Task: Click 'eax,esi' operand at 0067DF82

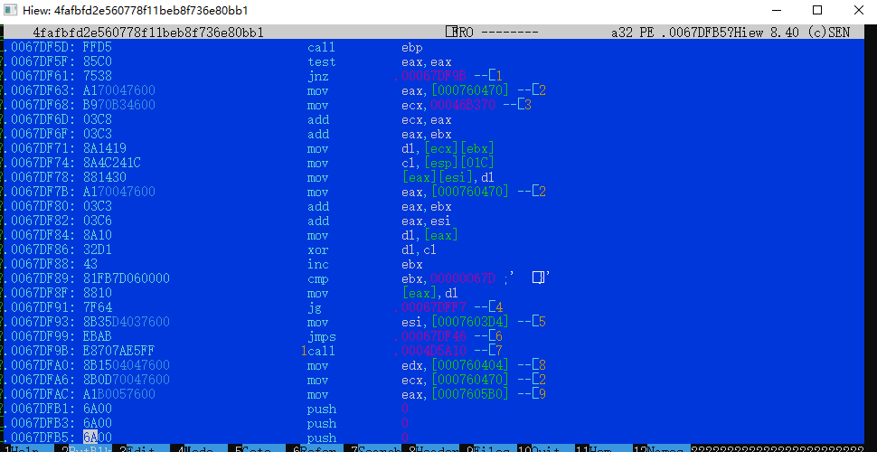Action: point(426,221)
